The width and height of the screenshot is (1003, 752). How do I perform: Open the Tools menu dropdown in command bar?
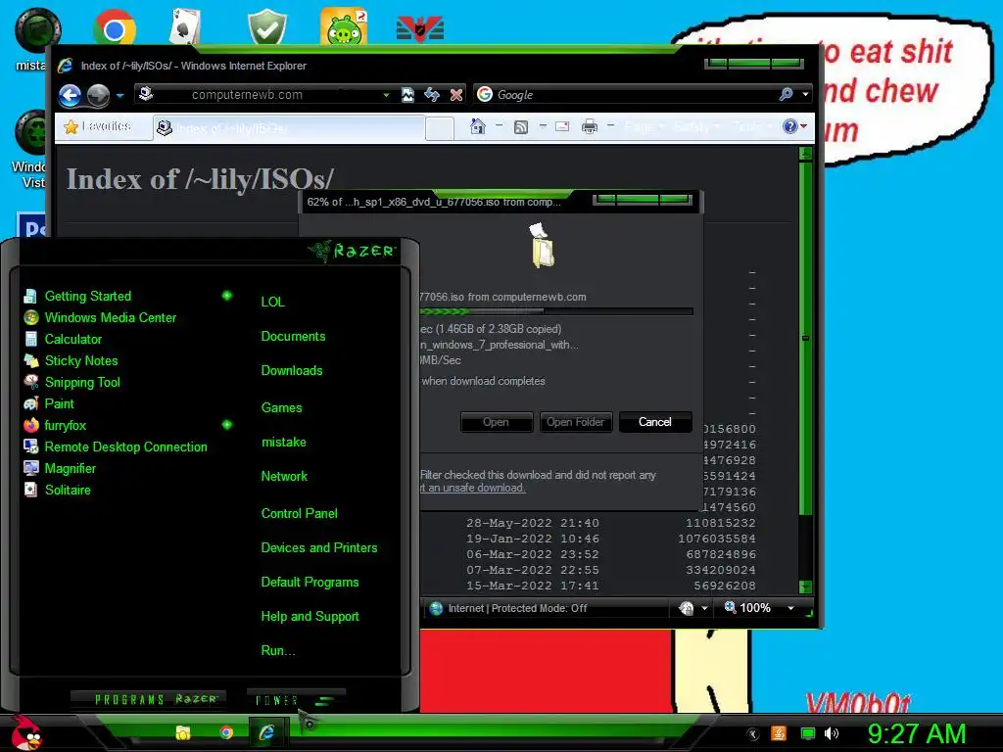[x=753, y=126]
